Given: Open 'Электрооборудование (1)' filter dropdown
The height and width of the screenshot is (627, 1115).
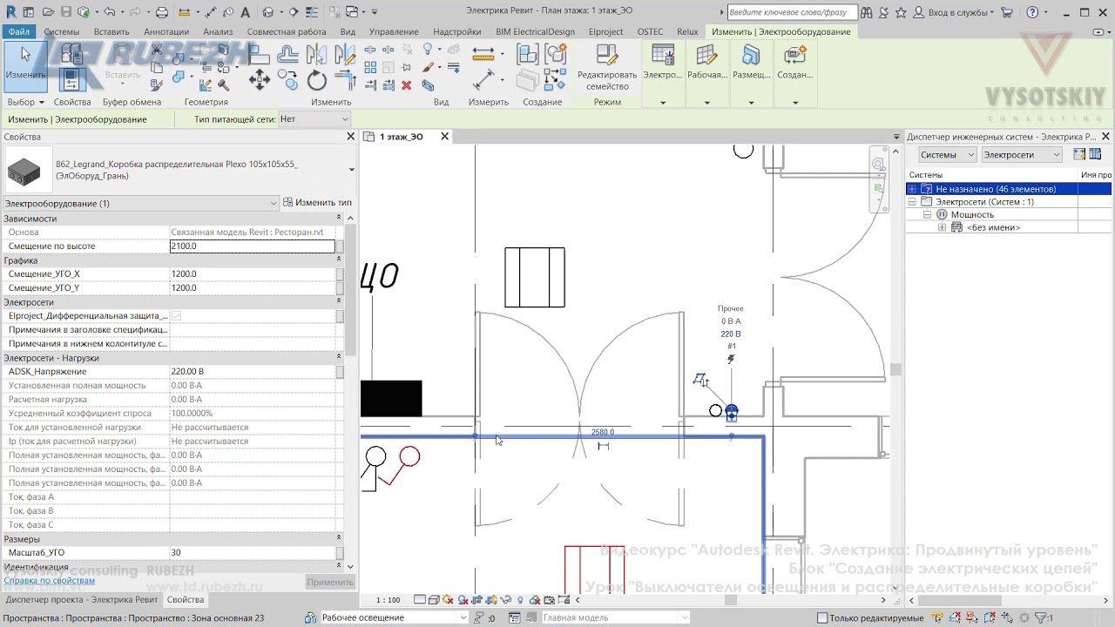Looking at the screenshot, I should [x=140, y=203].
